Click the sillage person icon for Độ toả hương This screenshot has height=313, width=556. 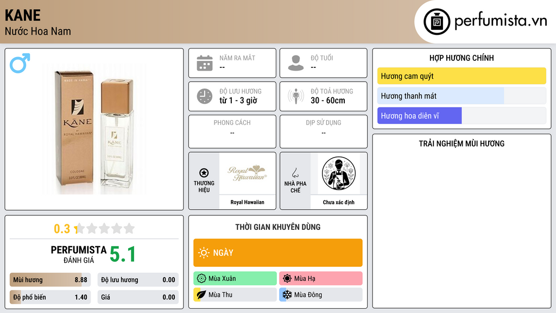click(296, 96)
